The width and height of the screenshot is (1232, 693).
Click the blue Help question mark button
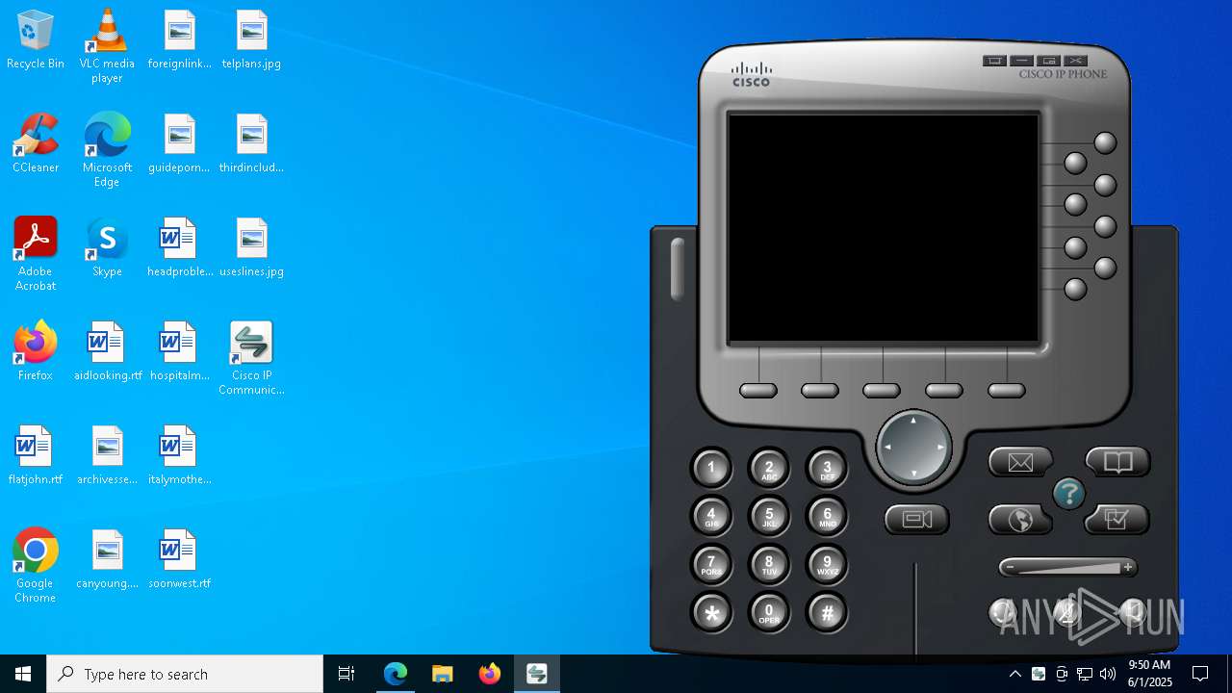(1068, 494)
